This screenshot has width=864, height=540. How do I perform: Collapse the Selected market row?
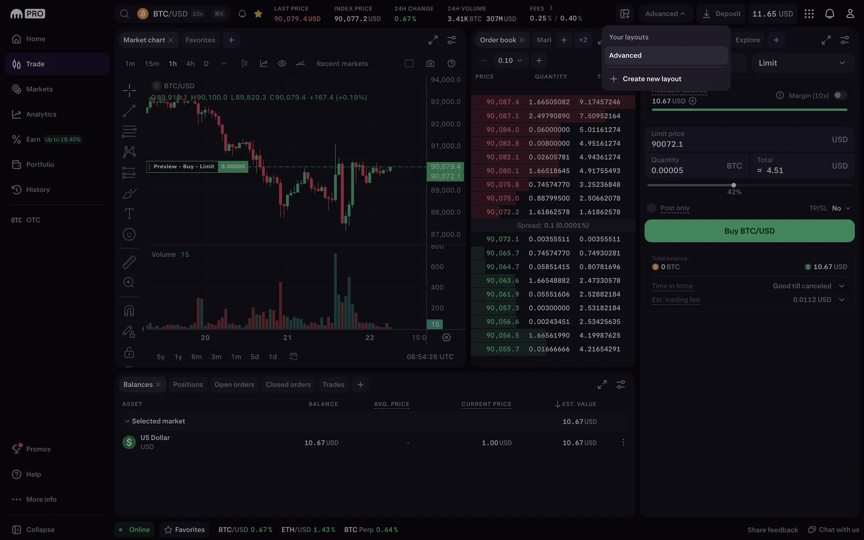127,421
